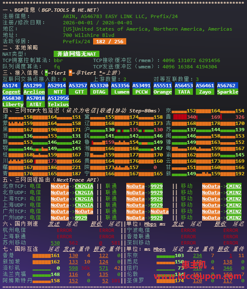Viewport: 247px width, 289px height.
Task: Click the underlined '571' receive speed for 洛杉矶
Action: [104, 268]
